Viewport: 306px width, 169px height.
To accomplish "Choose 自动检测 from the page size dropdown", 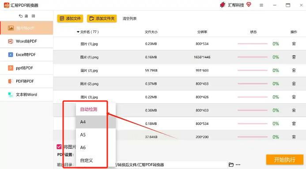I will tap(96, 109).
